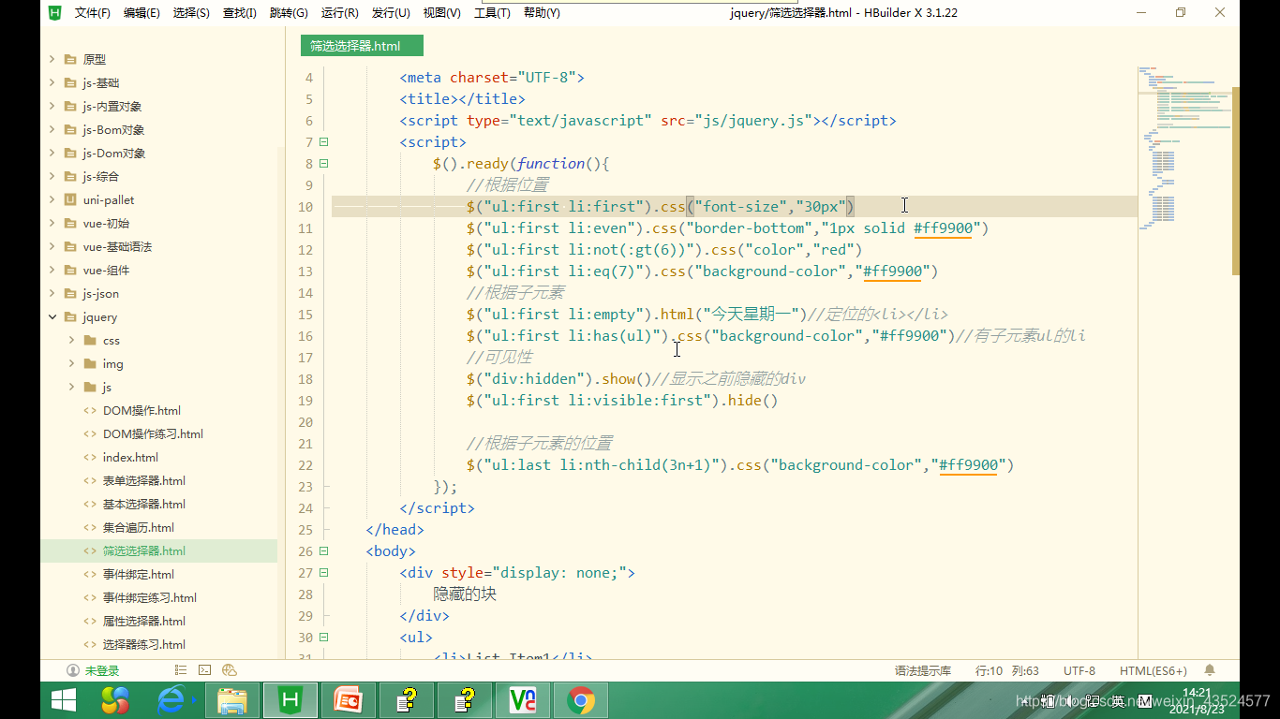
Task: Click the browser preview icon in status bar
Action: coord(230,670)
